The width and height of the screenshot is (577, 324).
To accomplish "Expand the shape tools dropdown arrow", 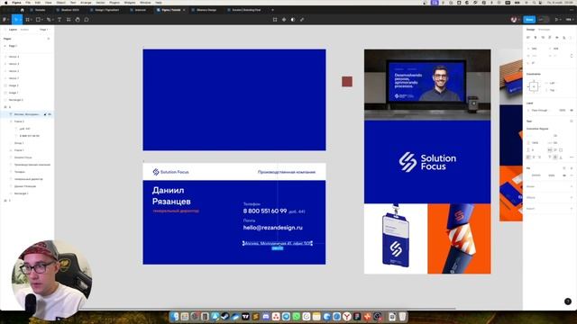I will click(42, 20).
